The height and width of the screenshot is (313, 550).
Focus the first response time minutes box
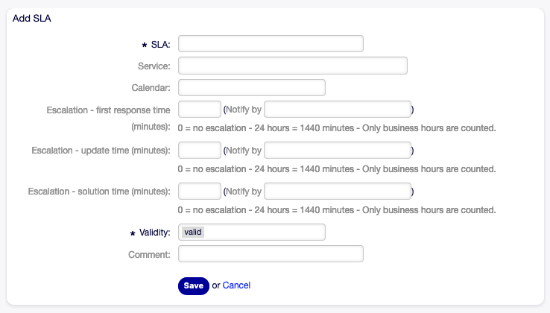(200, 110)
